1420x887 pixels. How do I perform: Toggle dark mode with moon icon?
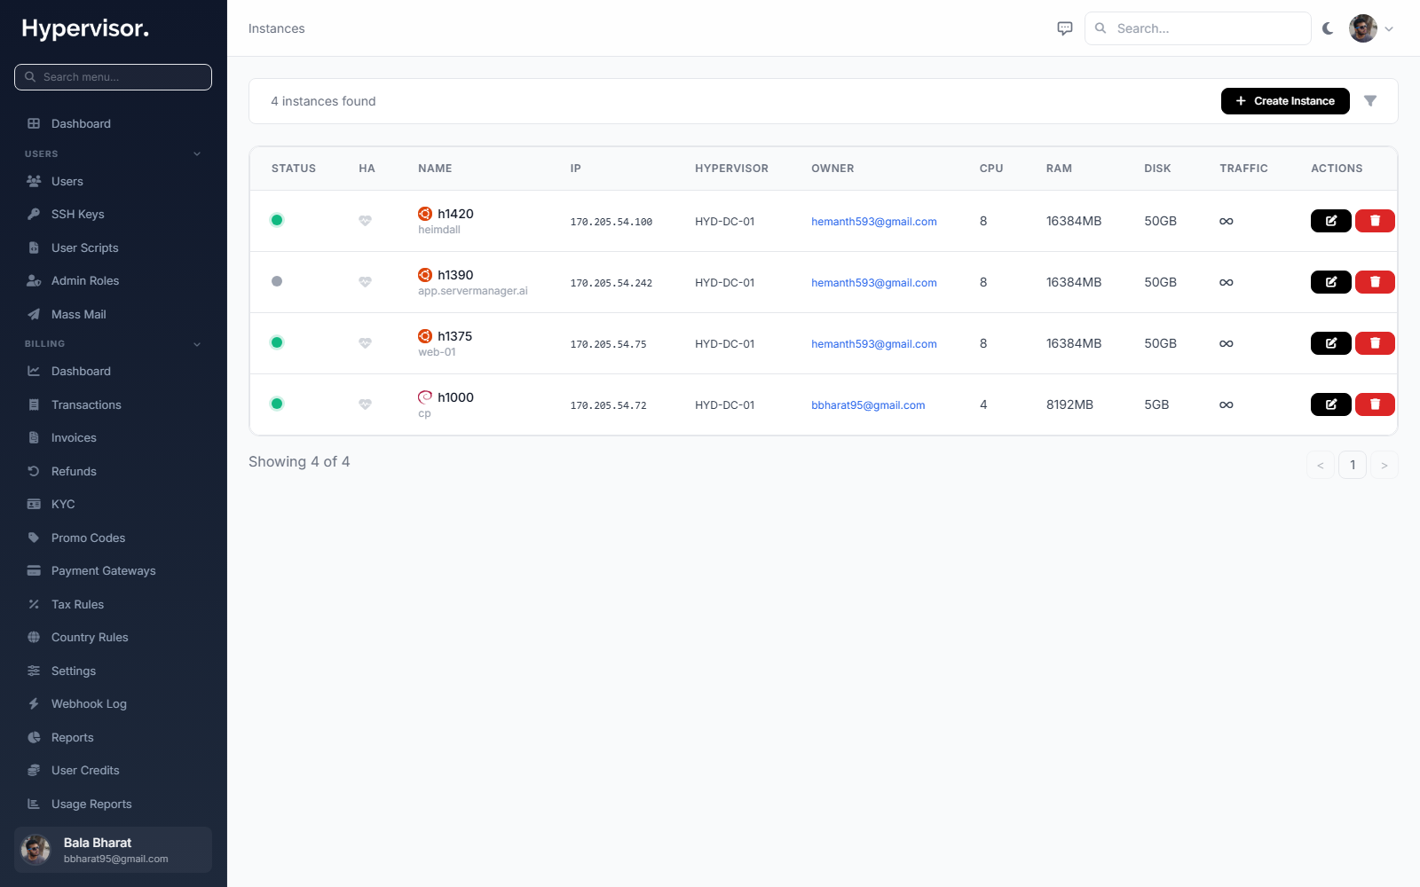[x=1328, y=28]
